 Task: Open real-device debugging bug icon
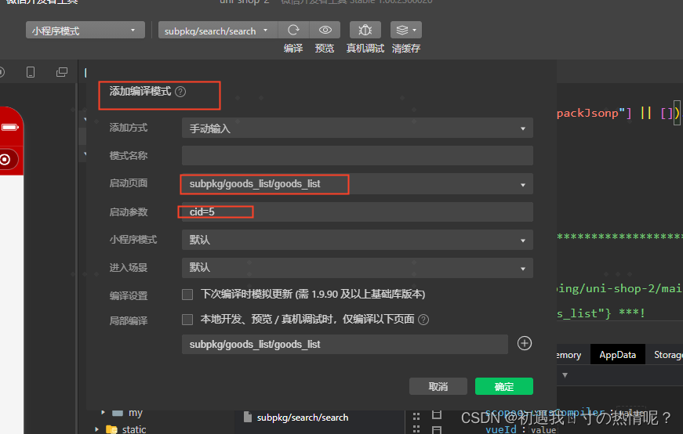tap(365, 30)
